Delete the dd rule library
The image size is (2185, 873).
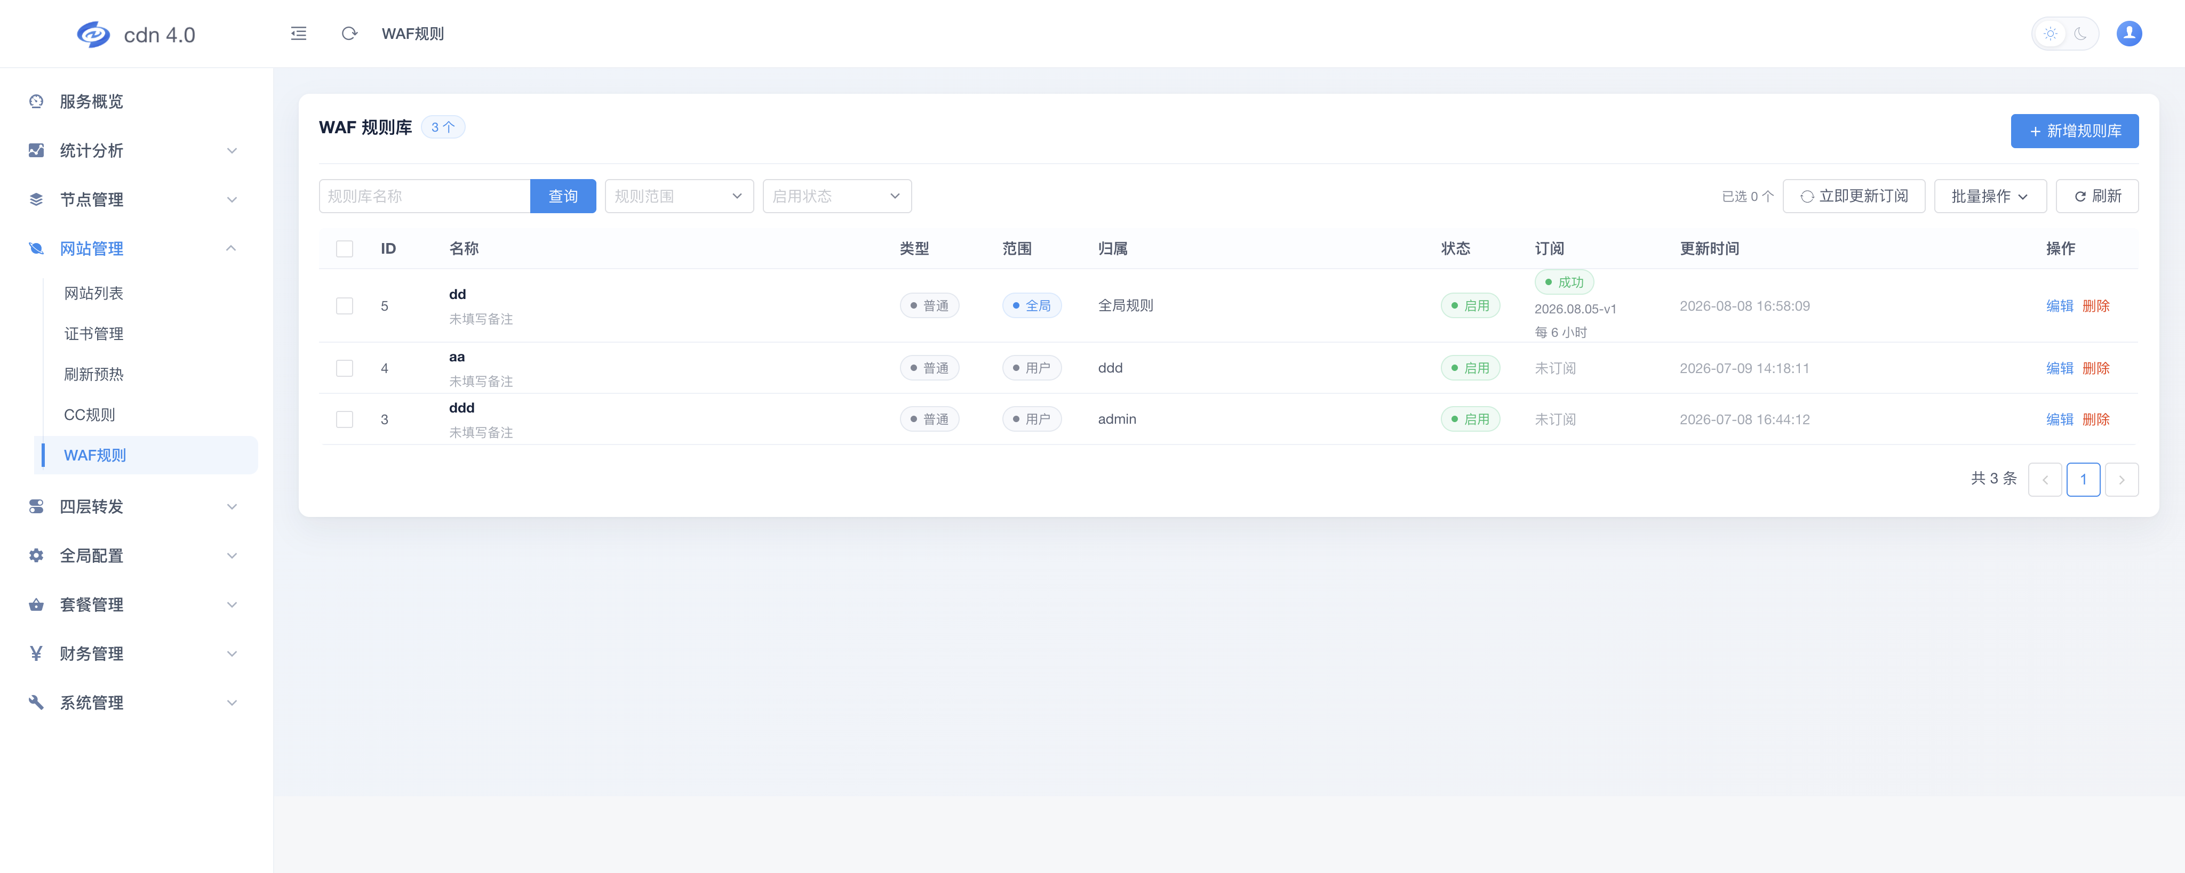(2096, 306)
